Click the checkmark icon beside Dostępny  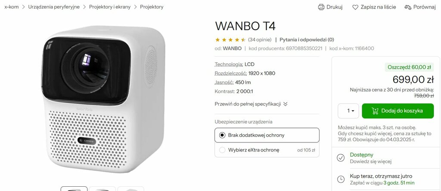tap(341, 158)
